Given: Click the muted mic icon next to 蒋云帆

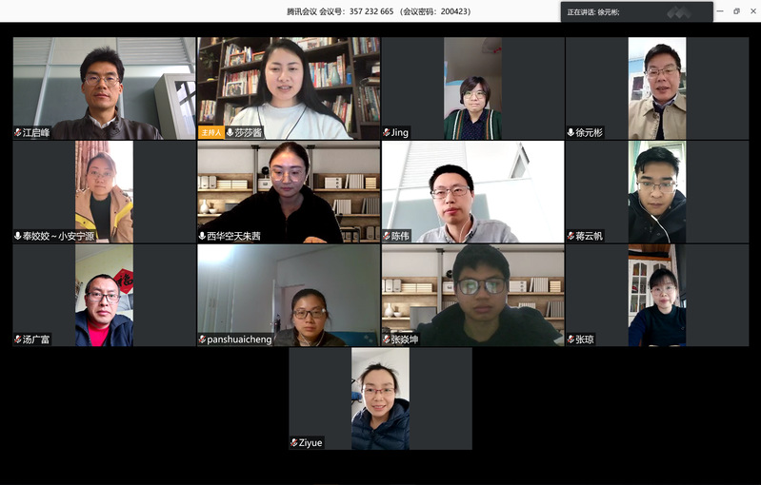Looking at the screenshot, I should pos(571,236).
